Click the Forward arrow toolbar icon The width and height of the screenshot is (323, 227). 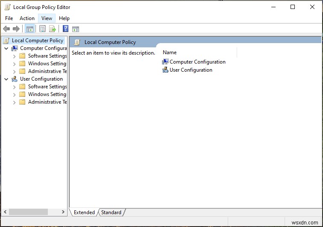16,29
